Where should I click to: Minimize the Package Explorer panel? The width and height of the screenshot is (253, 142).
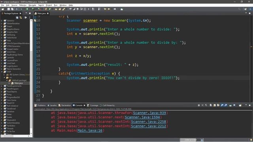pos(26,13)
